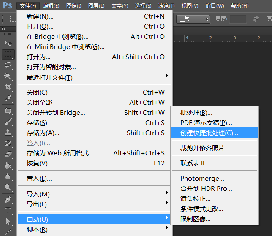Expand the toolbox double-arrow toggle
The image size is (272, 236).
pyautogui.click(x=3, y=29)
